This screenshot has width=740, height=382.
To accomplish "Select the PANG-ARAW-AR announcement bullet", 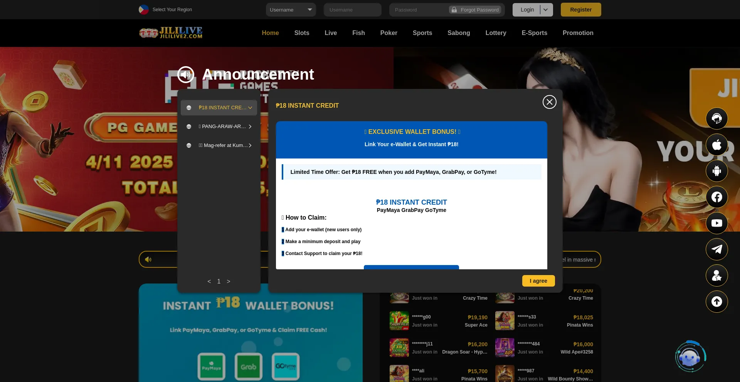I will click(189, 127).
